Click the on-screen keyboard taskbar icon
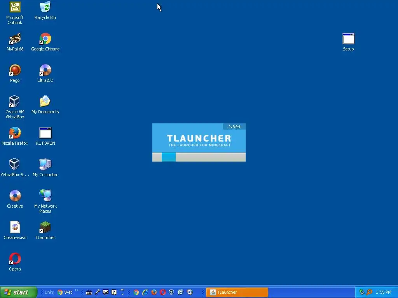This screenshot has height=298, width=398. coord(89,293)
